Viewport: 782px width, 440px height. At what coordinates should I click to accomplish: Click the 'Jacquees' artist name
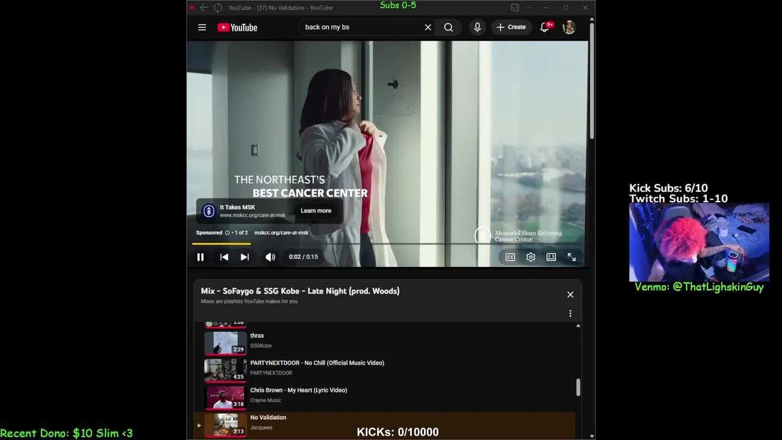tap(261, 428)
